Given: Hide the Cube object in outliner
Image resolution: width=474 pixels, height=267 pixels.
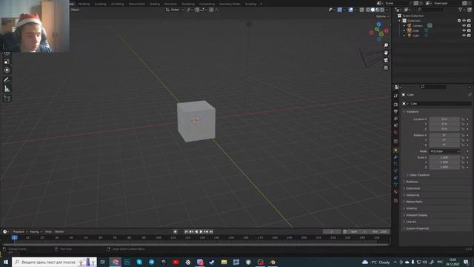Looking at the screenshot, I should (464, 30).
